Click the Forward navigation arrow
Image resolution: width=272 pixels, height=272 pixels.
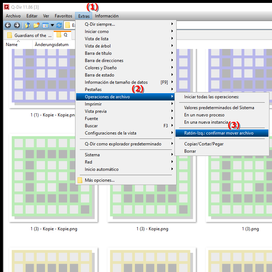(x=17, y=25)
